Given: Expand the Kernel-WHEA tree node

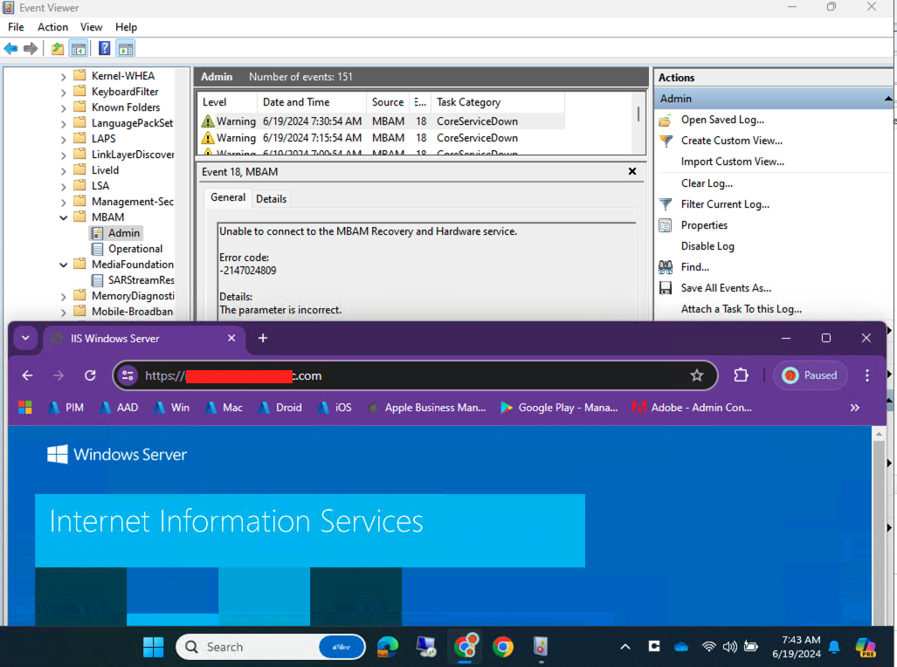Looking at the screenshot, I should pyautogui.click(x=64, y=76).
